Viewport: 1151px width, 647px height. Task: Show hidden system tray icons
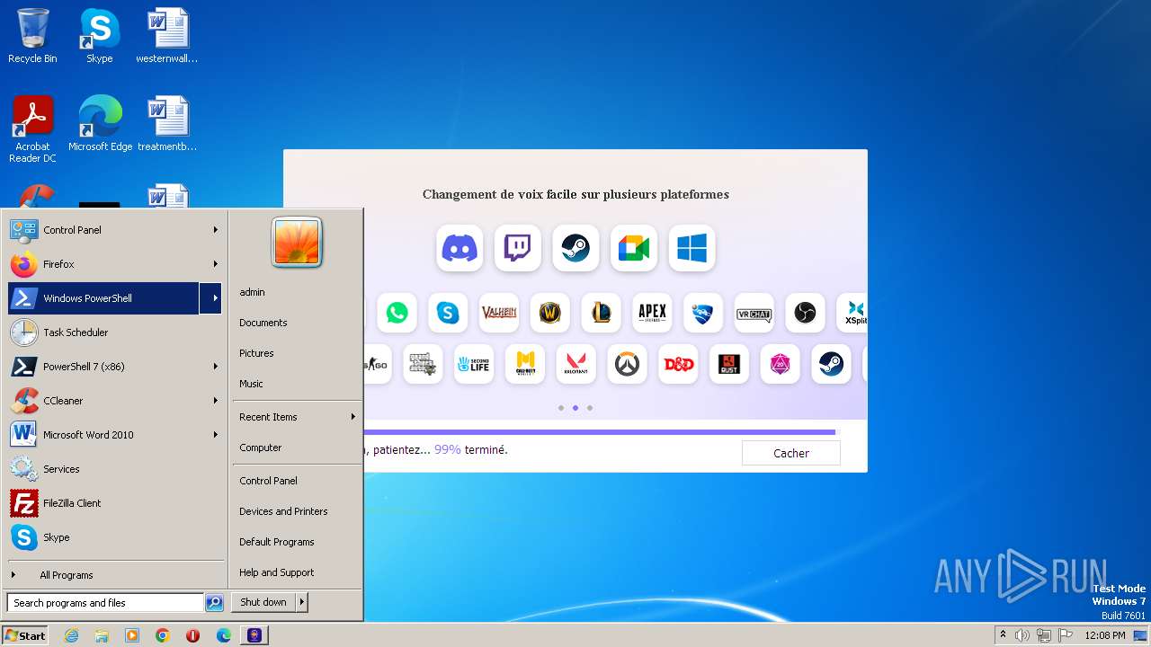[1003, 635]
